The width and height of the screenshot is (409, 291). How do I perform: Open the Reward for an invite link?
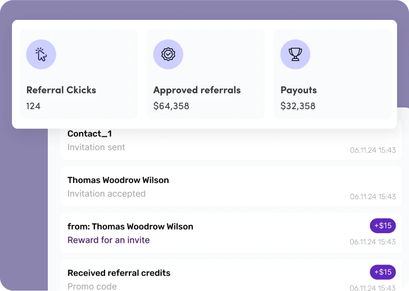pos(108,240)
